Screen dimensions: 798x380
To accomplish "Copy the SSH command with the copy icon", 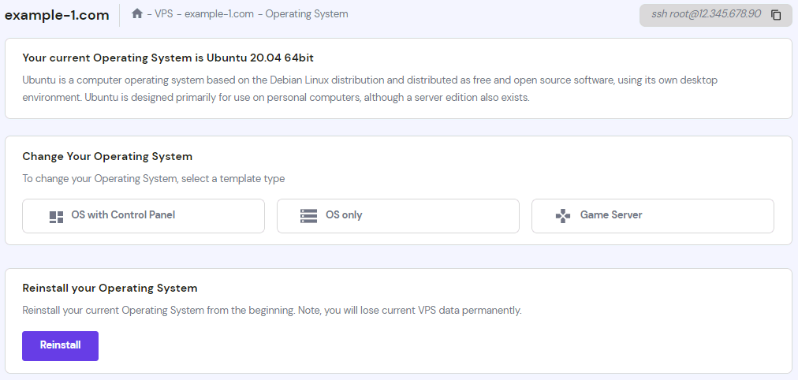I will [x=776, y=15].
